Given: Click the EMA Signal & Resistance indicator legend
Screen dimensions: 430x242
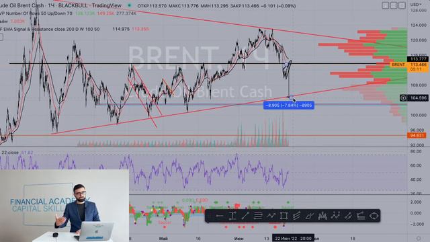Looking at the screenshot, I should coord(50,29).
